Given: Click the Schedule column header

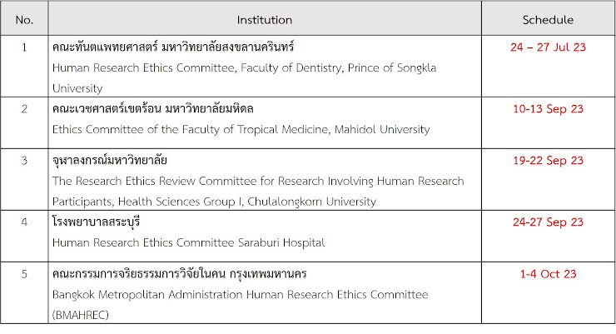Looking at the screenshot, I should [548, 20].
